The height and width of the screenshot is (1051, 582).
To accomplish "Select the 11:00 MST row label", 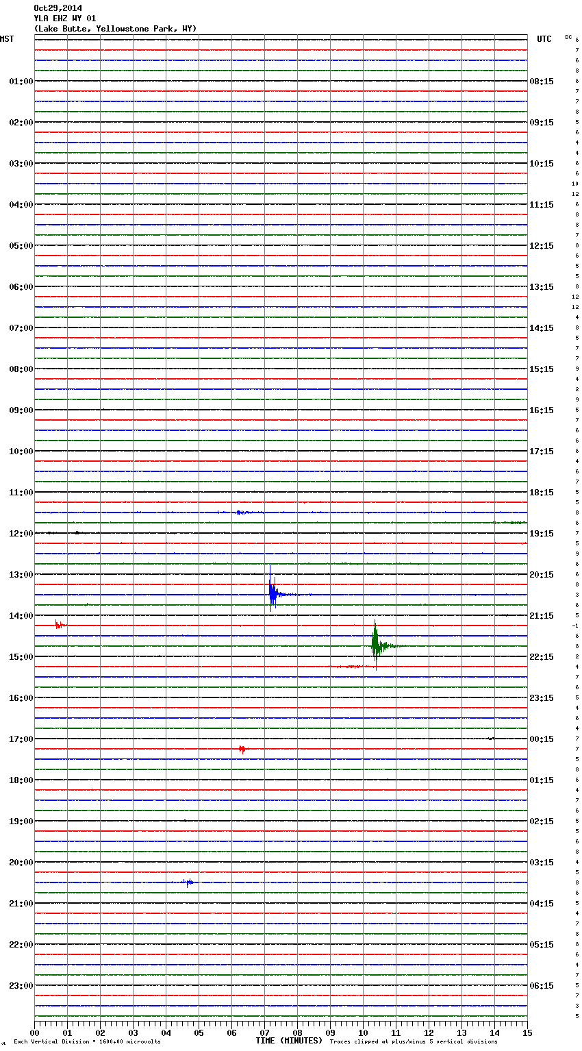I will tap(21, 493).
